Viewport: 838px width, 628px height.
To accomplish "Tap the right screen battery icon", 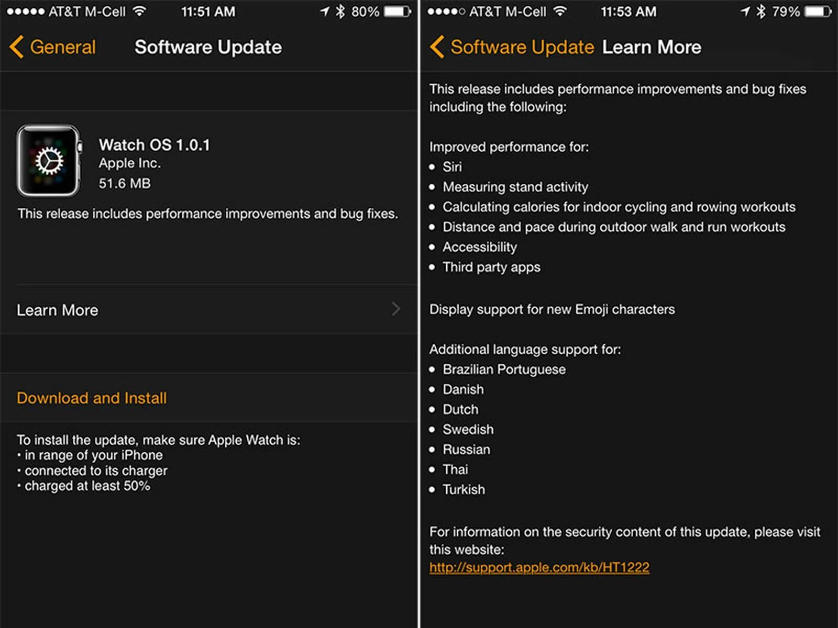I will pos(818,11).
